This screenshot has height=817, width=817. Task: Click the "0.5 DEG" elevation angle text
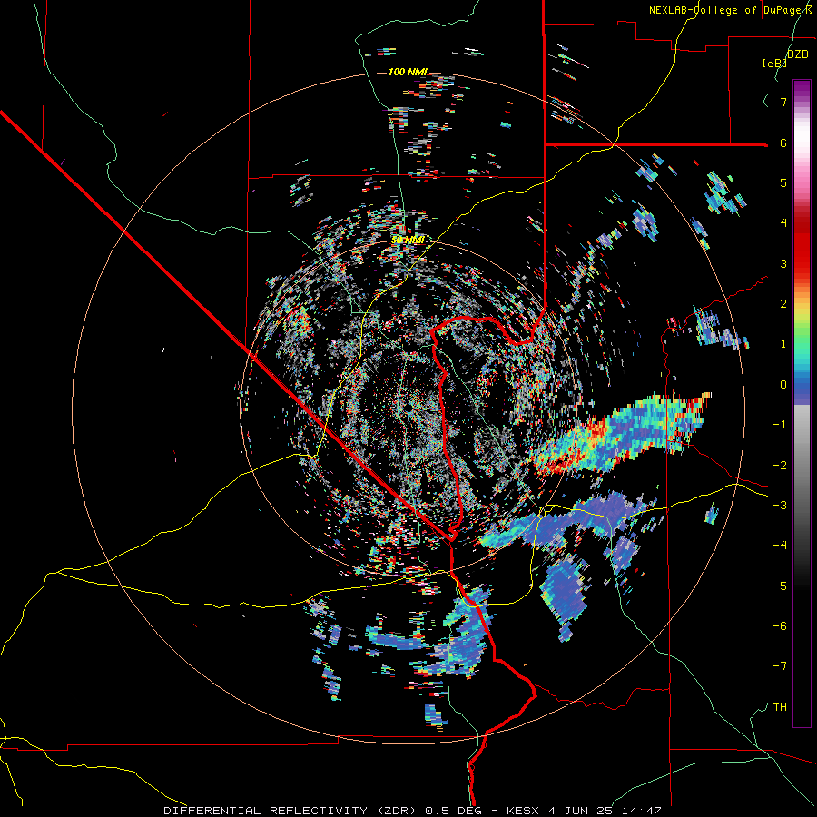[x=453, y=811]
